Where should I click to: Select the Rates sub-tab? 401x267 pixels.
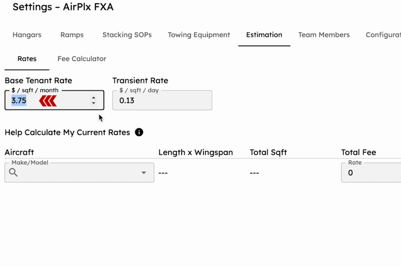(27, 59)
